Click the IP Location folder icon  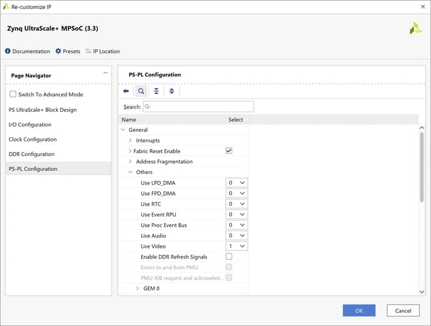(x=88, y=51)
